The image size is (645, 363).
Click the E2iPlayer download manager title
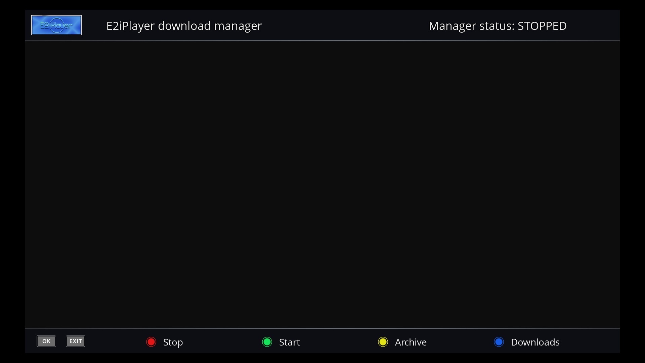pos(183,26)
